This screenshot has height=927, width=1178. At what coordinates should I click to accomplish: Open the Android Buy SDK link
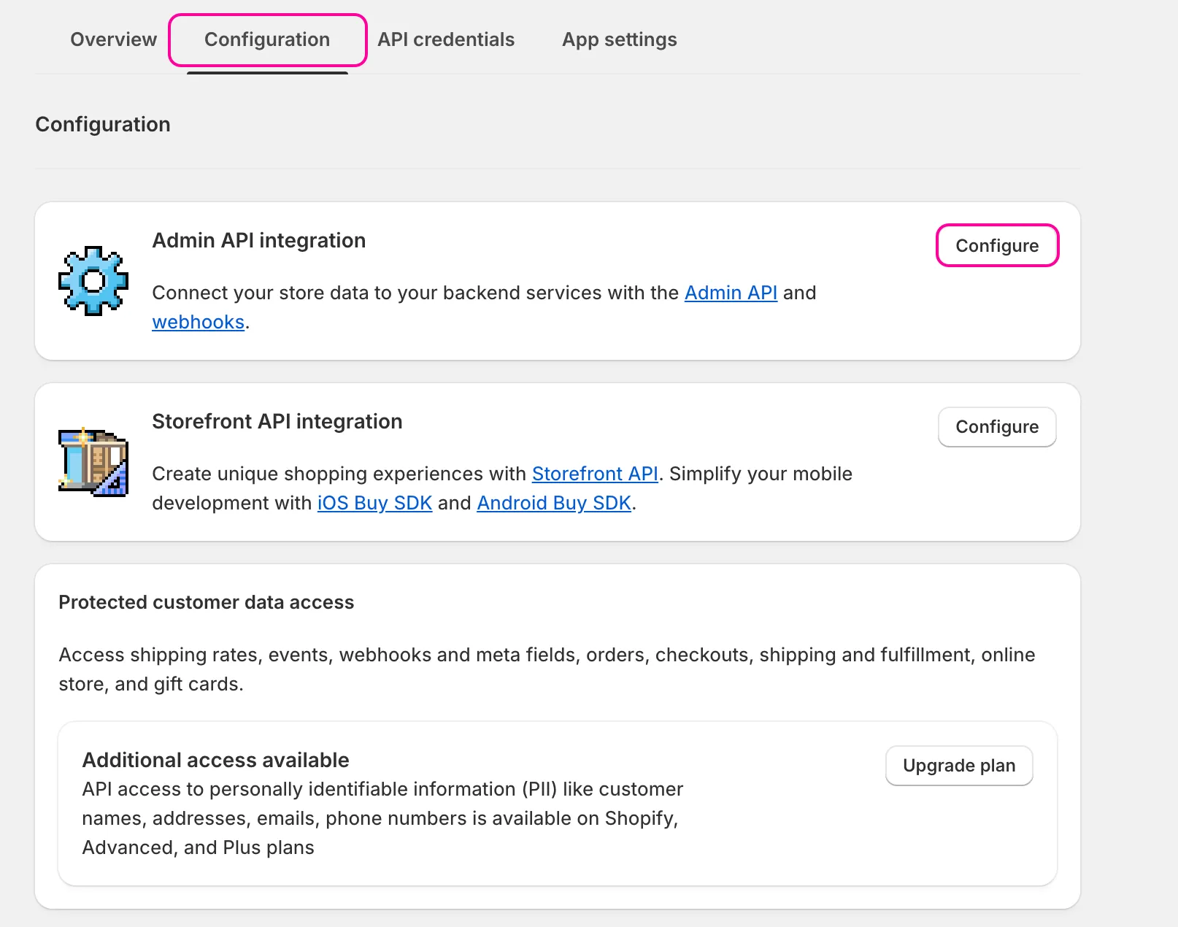554,503
